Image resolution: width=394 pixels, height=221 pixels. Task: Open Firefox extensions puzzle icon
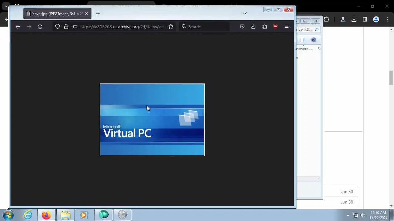pos(264,27)
